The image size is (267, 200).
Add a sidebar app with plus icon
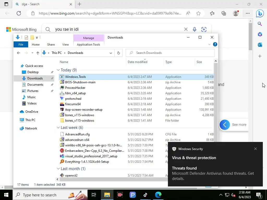click(260, 56)
